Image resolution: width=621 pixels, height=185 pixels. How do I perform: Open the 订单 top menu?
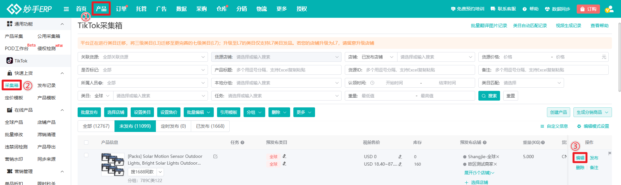click(121, 9)
